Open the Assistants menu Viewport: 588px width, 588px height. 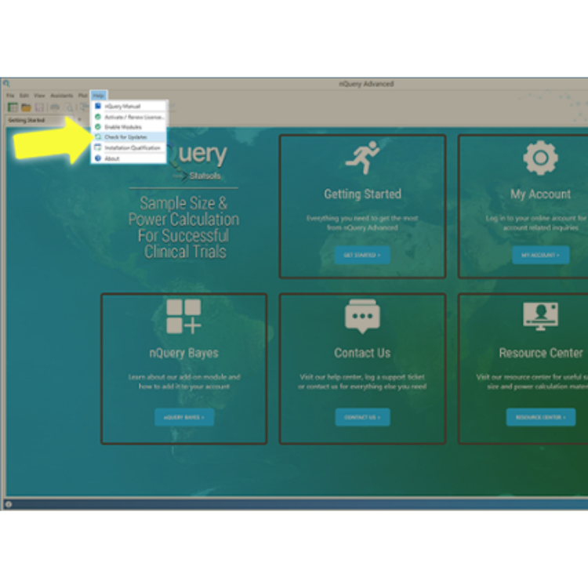61,96
